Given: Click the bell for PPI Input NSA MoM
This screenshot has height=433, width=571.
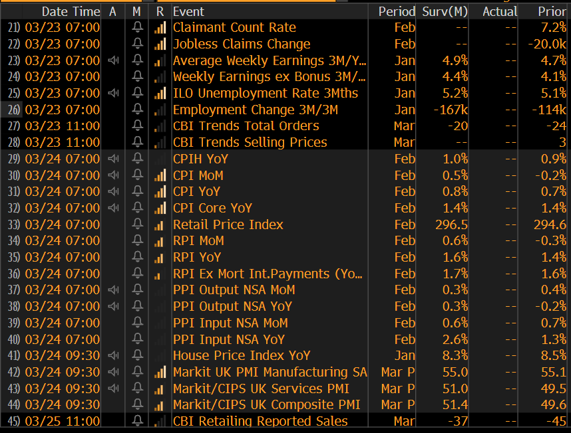Looking at the screenshot, I should tap(137, 323).
